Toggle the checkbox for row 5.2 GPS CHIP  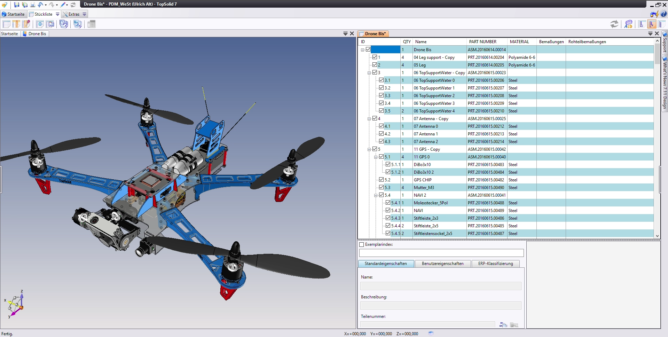[x=382, y=180]
